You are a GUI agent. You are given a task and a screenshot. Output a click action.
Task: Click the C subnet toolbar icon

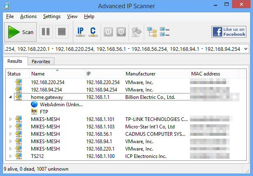click(93, 32)
